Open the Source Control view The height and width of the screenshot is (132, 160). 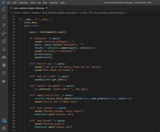pos(4,25)
